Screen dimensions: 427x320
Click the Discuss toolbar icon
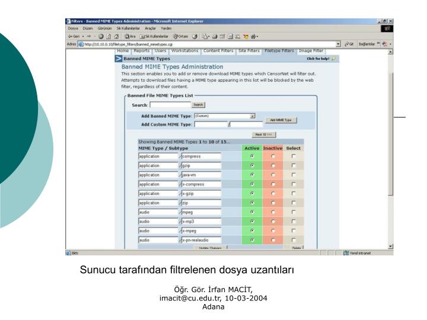click(x=230, y=37)
